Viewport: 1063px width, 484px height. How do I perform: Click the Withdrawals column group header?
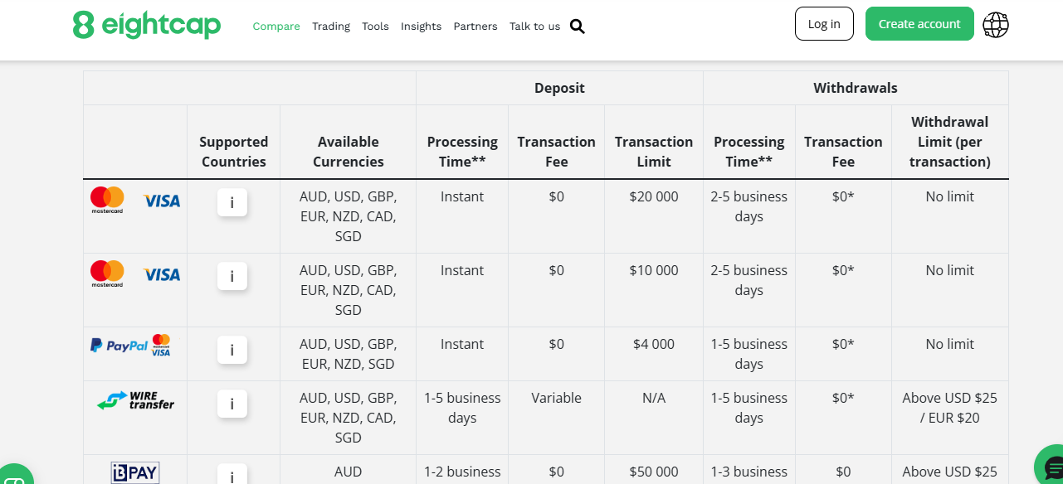pos(856,88)
